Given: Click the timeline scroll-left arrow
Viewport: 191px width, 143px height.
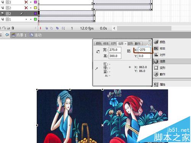Looking at the screenshot, I should 114,28.
